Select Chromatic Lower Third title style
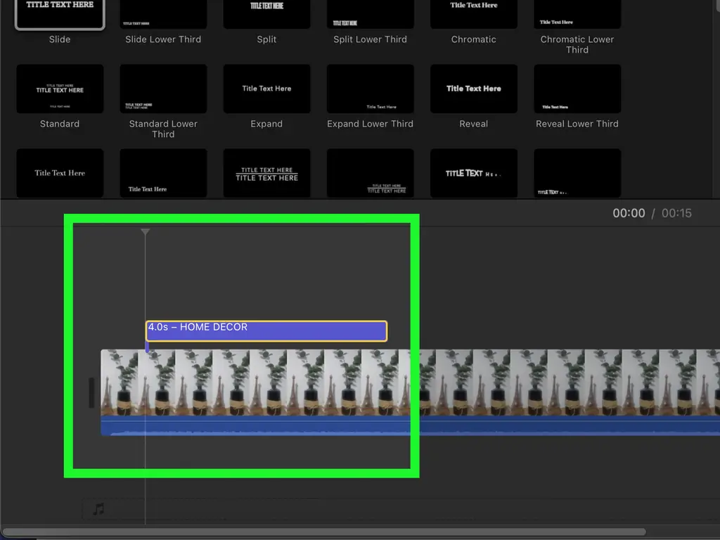 (x=577, y=14)
